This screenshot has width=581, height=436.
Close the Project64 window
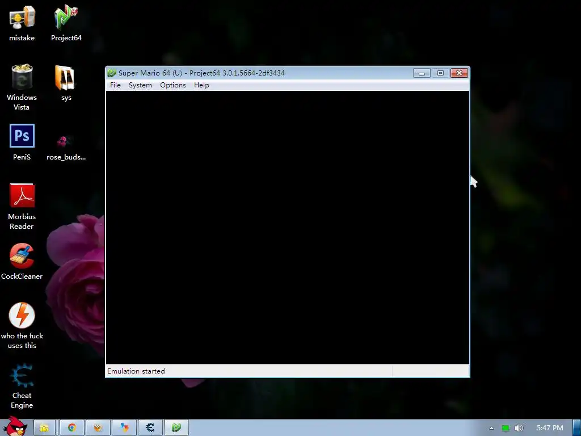coord(459,73)
